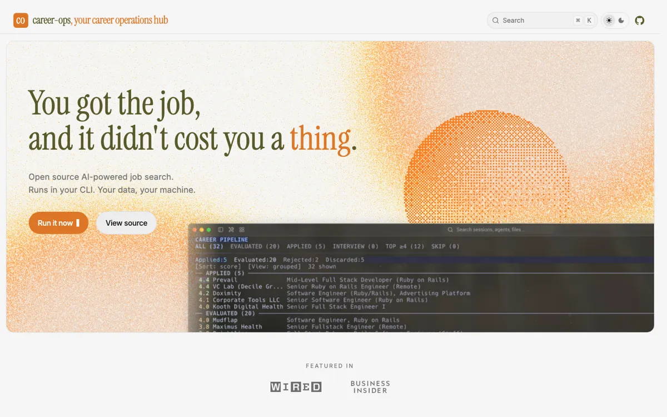This screenshot has width=667, height=417.
Task: Switch to light theme with sun icon
Action: coord(609,21)
